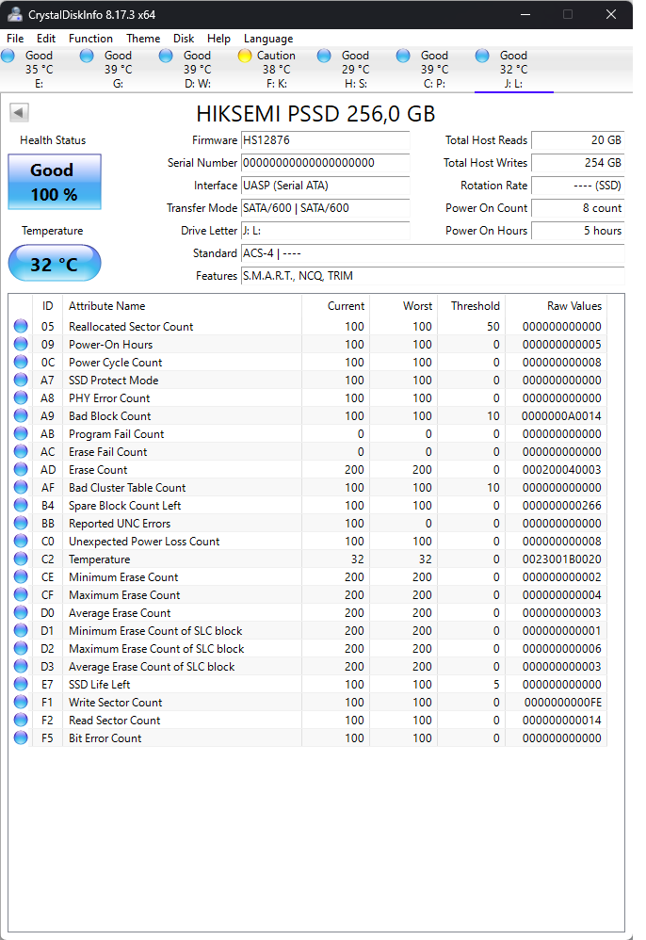
Task: Click status orb for Unexpected Power Loss Count
Action: tap(21, 541)
